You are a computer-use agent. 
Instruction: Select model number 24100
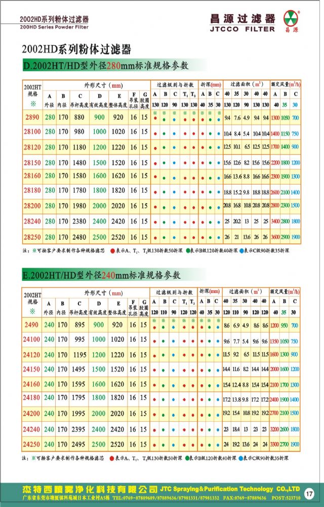[x=31, y=339]
